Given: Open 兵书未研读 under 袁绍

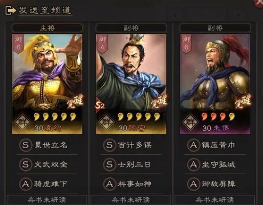Looking at the screenshot, I should tap(47, 200).
